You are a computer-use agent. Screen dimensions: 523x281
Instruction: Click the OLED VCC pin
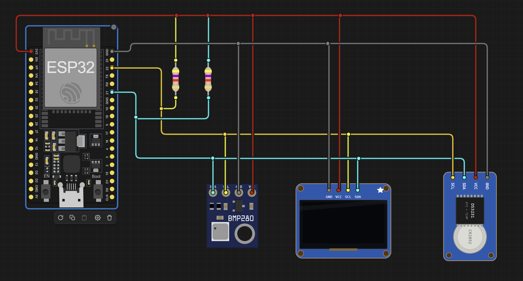339,190
